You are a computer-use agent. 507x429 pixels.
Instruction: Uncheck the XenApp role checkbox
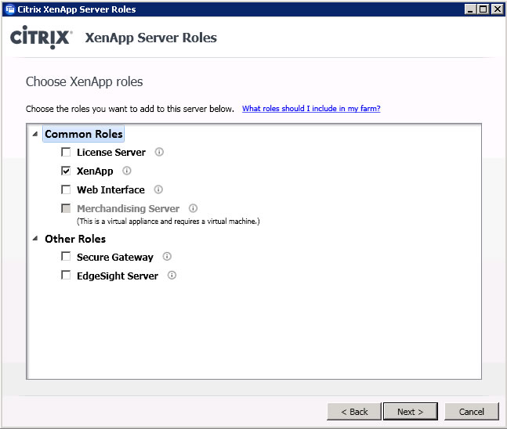pyautogui.click(x=66, y=171)
